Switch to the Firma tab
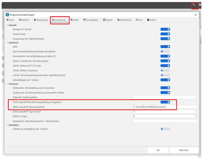Image resolution: width=203 pixels, height=159 pixels. (11, 20)
